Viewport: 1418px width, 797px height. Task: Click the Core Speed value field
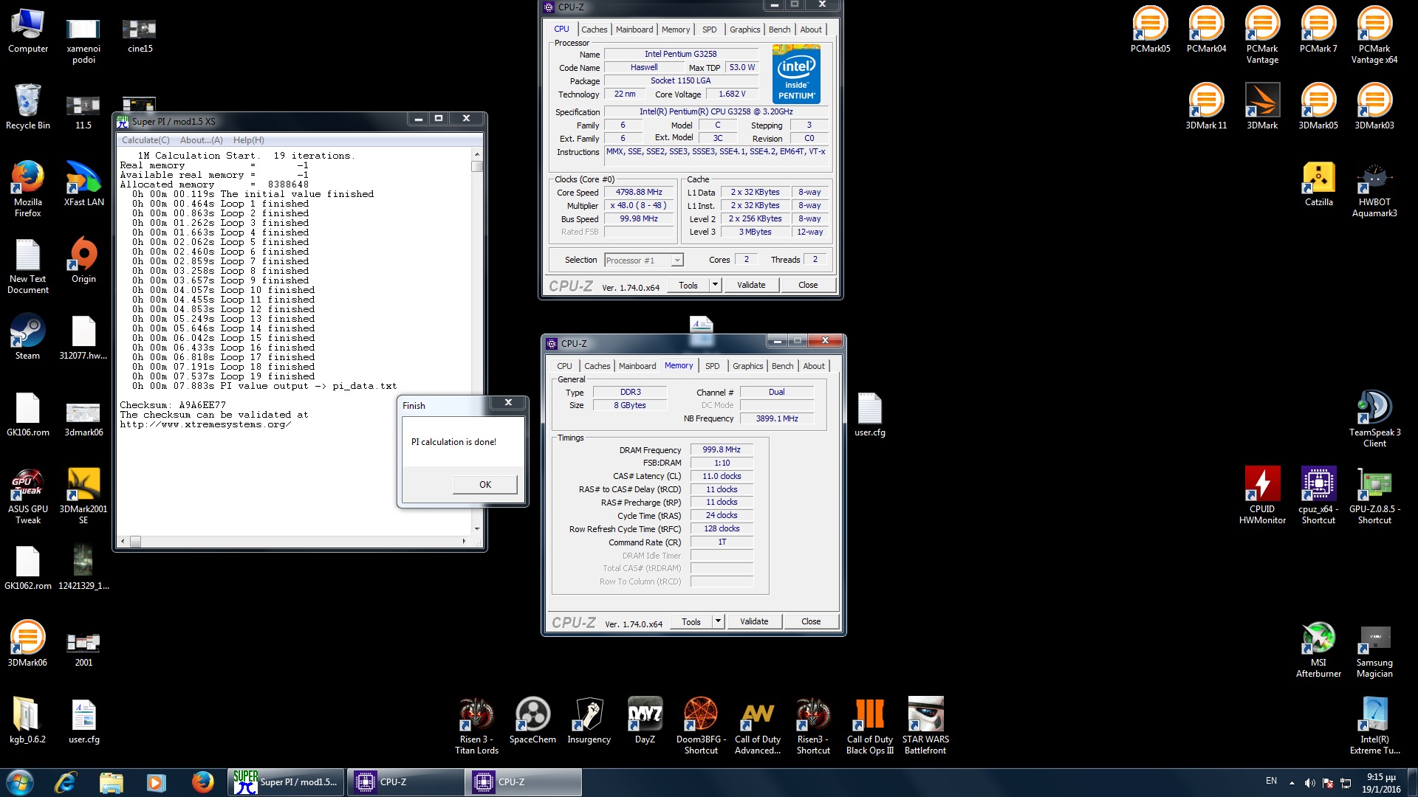[639, 193]
